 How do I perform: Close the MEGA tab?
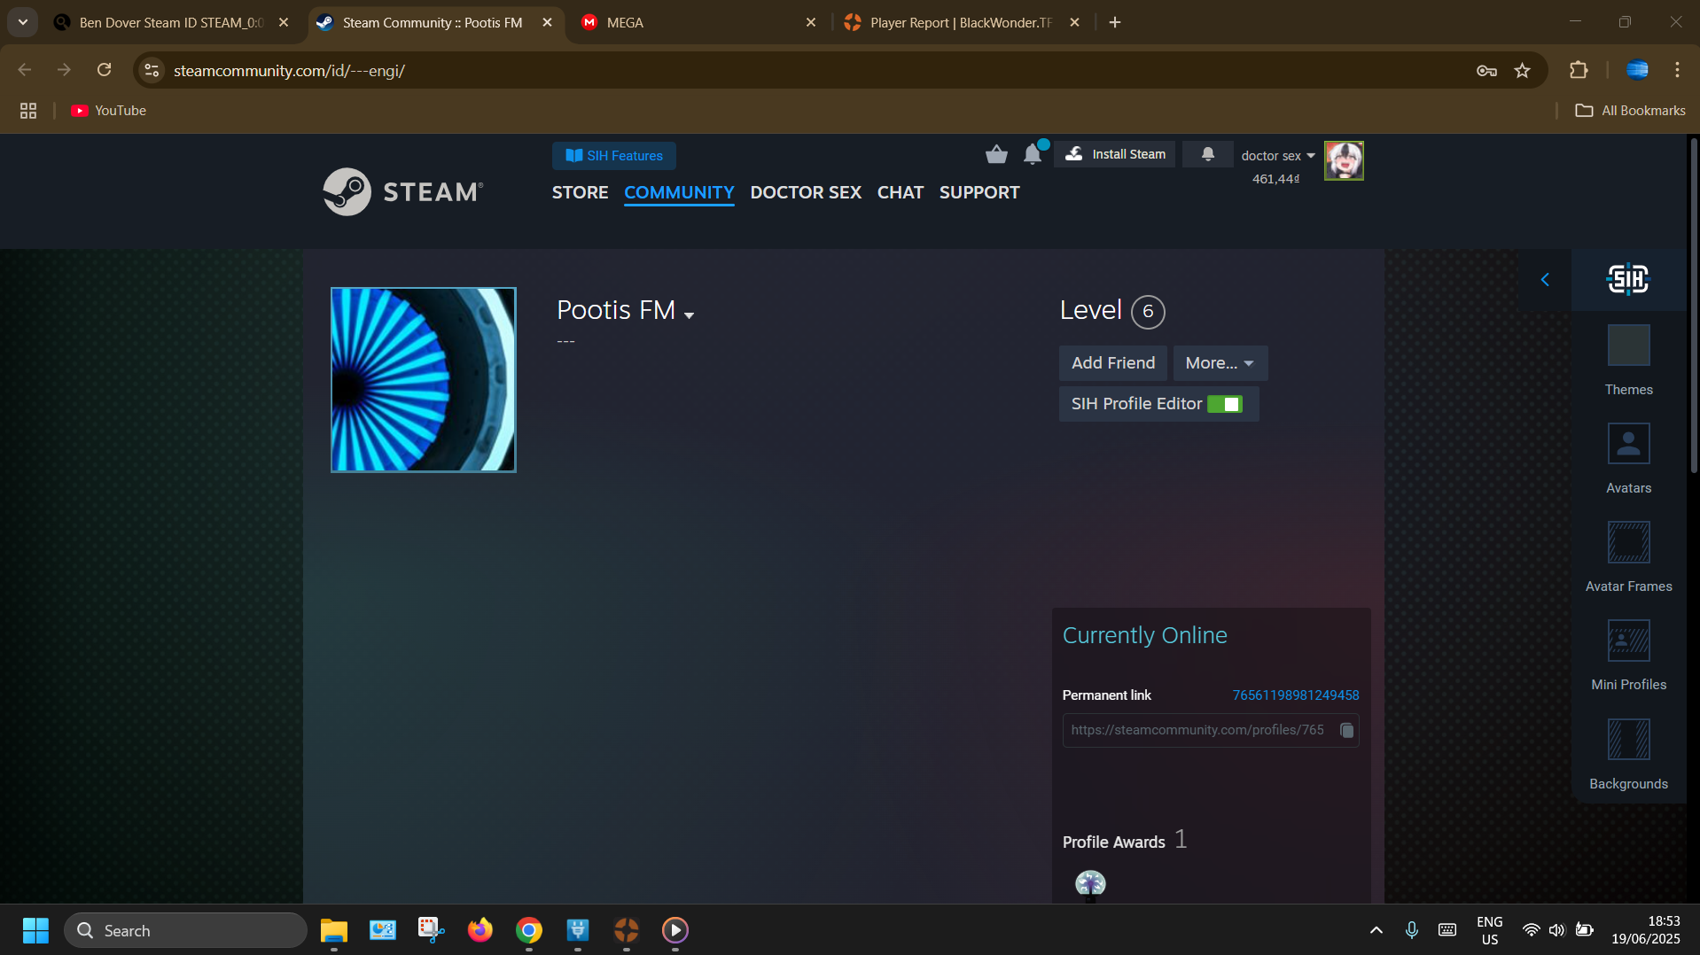point(810,22)
